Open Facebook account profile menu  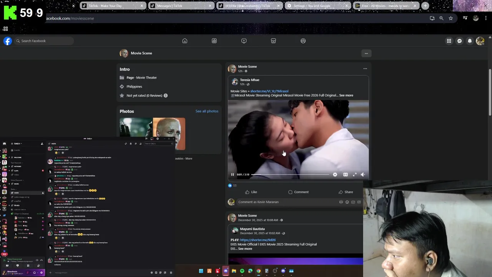pos(480,41)
